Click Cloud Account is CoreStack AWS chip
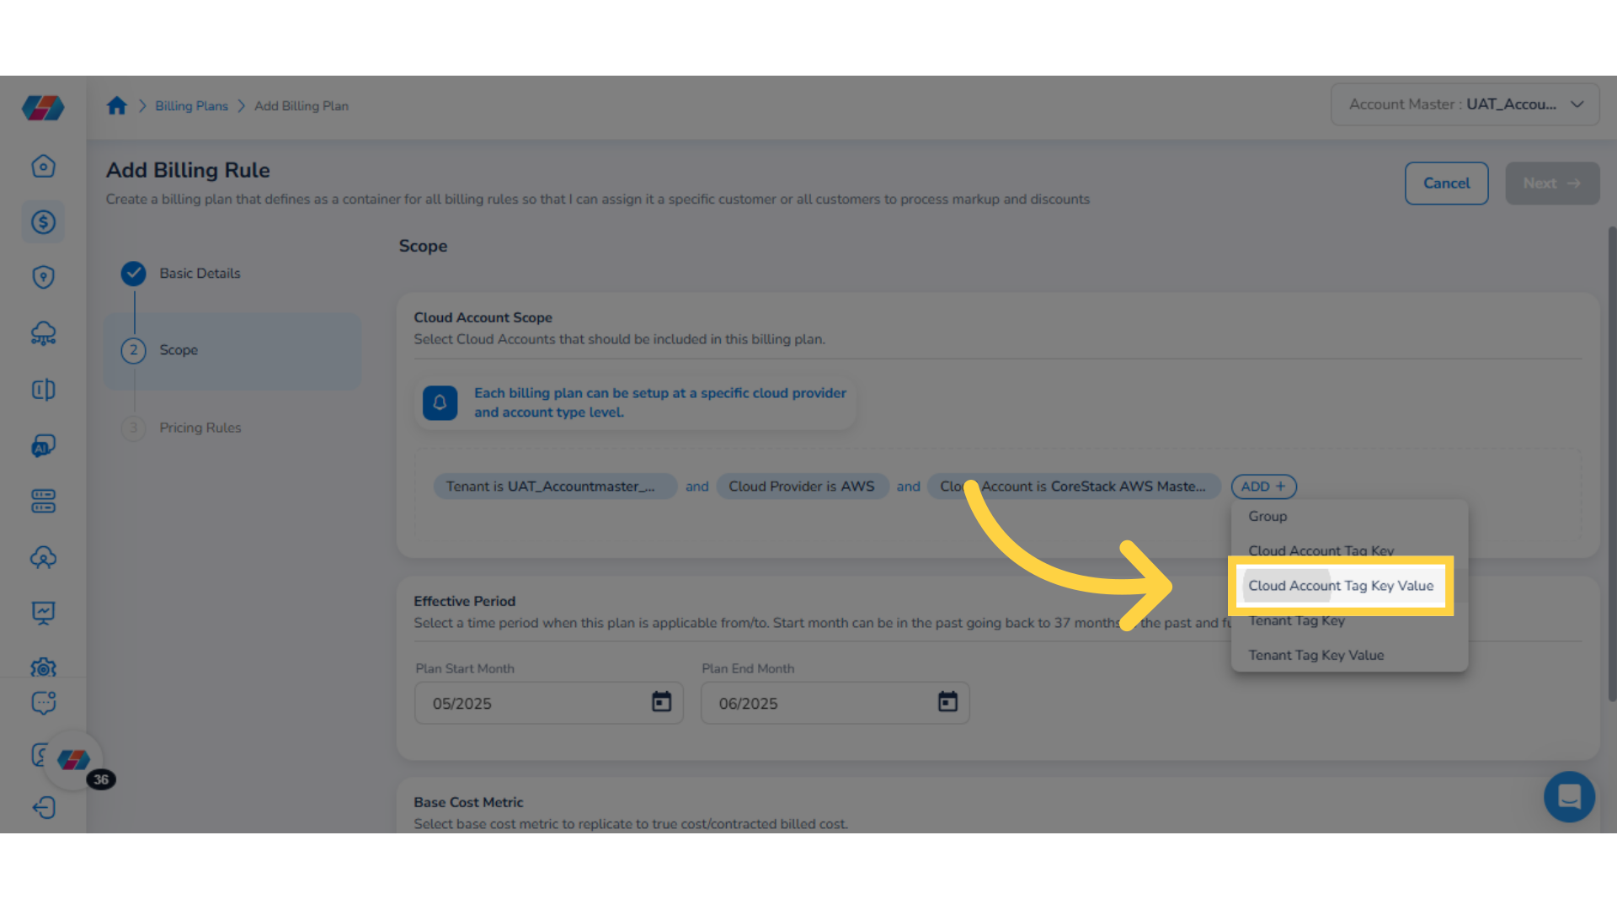This screenshot has width=1617, height=909. click(x=1073, y=486)
